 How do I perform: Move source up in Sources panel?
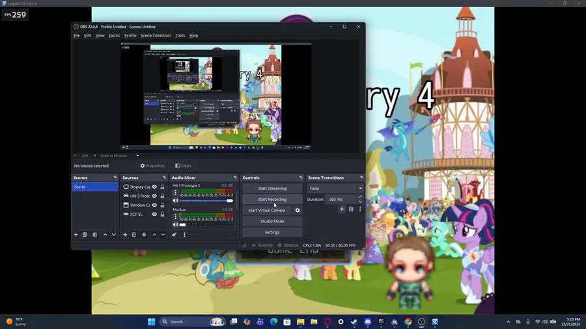pyautogui.click(x=154, y=235)
